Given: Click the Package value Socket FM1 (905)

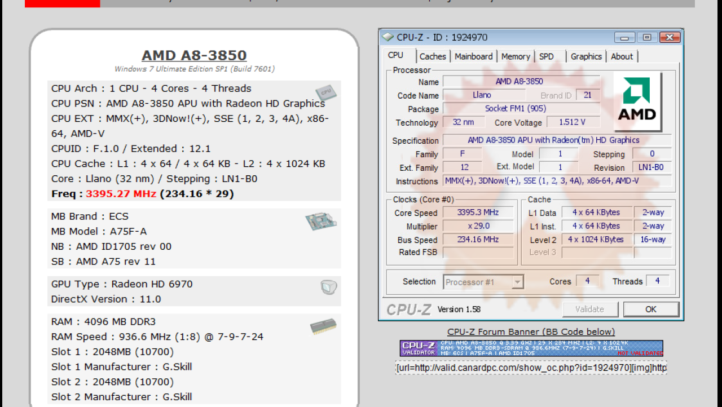Looking at the screenshot, I should (x=521, y=109).
